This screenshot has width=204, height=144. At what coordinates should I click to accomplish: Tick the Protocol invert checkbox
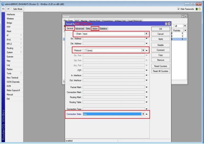84,50
